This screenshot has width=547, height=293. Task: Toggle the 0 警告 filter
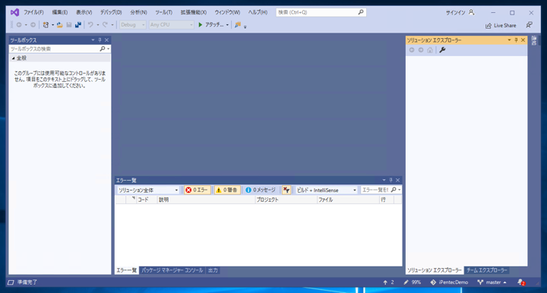pos(227,190)
